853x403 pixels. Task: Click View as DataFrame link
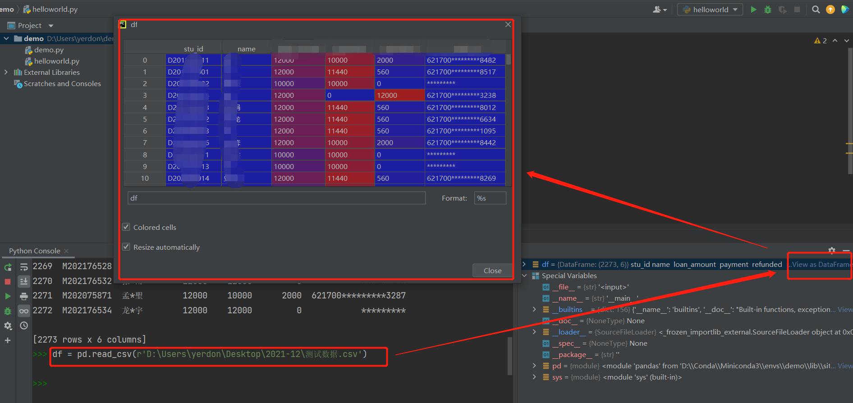click(x=822, y=265)
